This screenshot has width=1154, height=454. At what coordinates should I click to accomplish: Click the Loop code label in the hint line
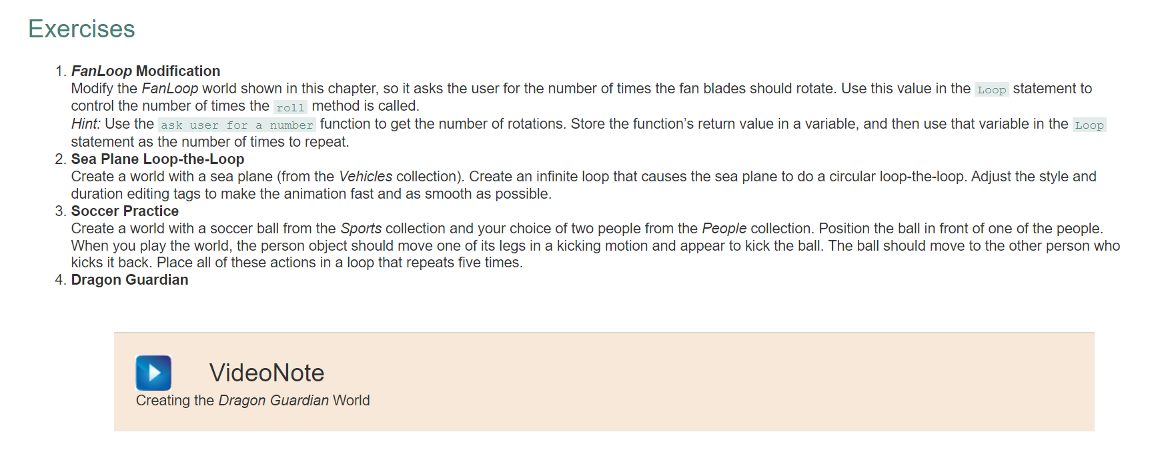click(x=1089, y=125)
